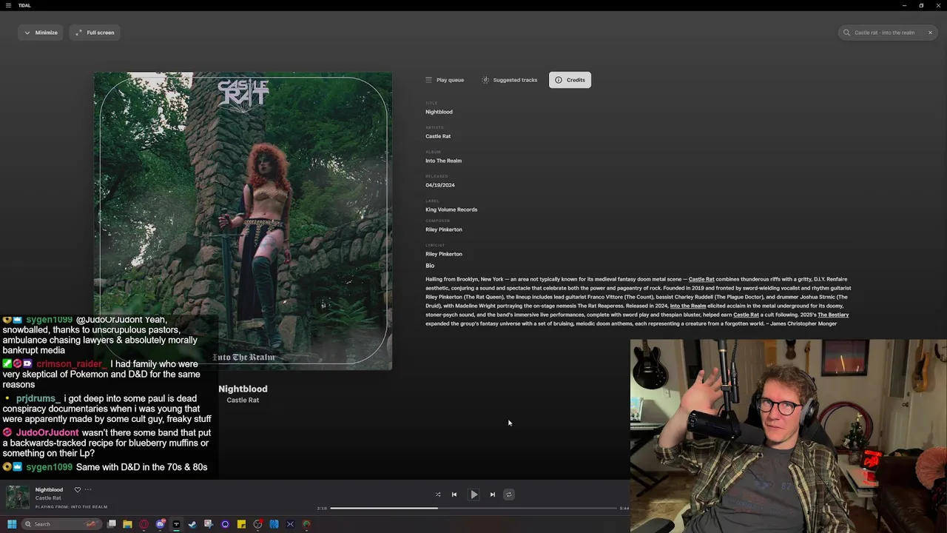Click the Windows taskbar Search box

click(x=61, y=524)
